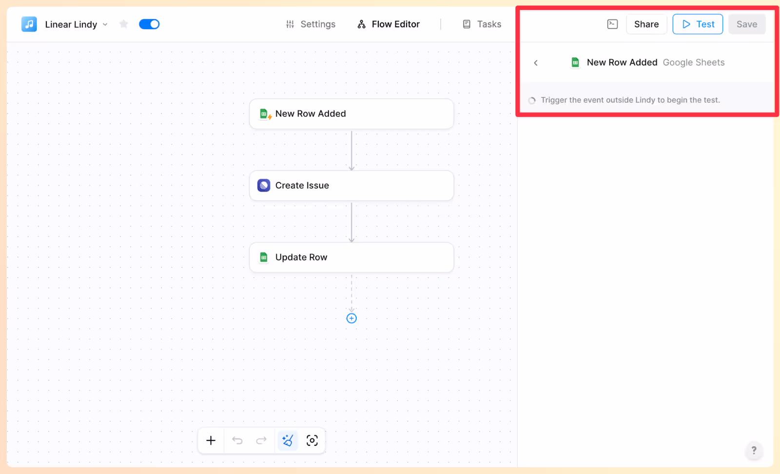
Task: Click the 'Google Sheets' label in panel
Action: point(694,62)
